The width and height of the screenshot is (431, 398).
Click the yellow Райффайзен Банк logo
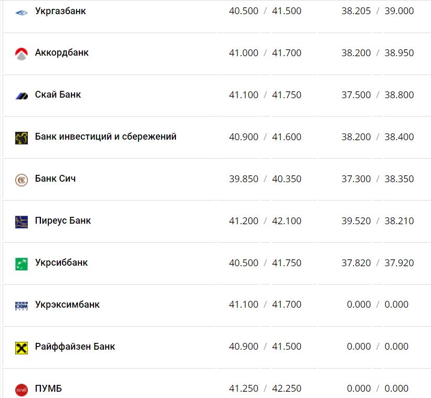point(21,348)
